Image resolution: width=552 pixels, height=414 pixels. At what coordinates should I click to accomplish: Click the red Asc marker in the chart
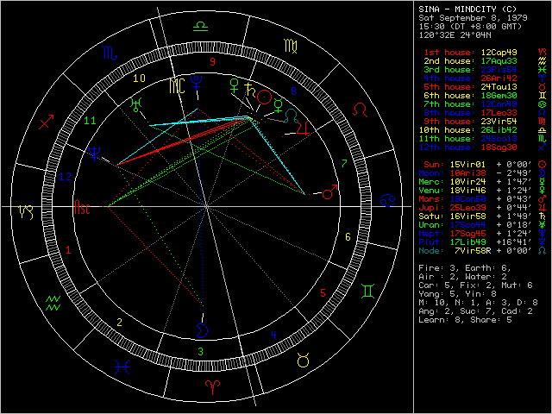(x=82, y=207)
